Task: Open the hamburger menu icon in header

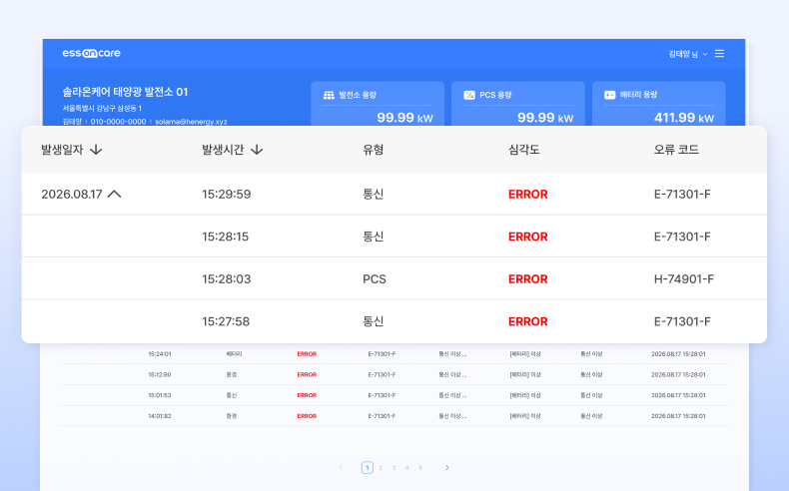Action: (x=719, y=53)
